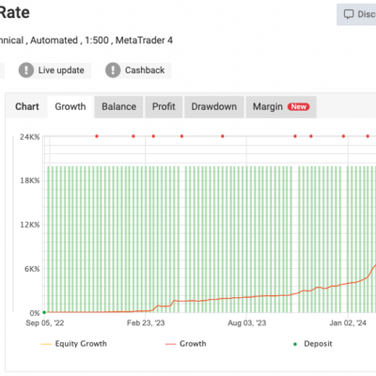Click the red marker dot nearest Jan 02, '24

coord(343,136)
